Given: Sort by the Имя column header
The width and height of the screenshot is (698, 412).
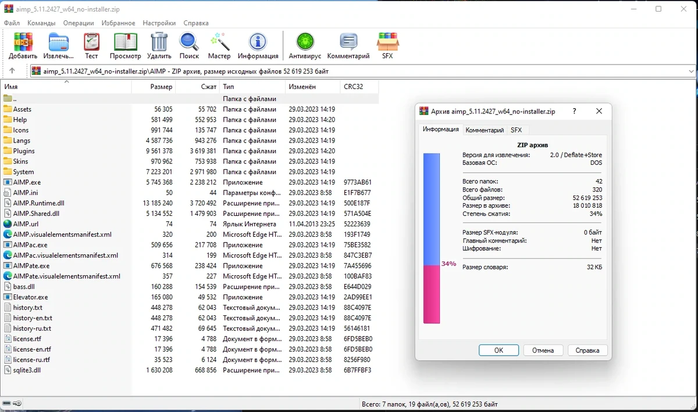Looking at the screenshot, I should 66,87.
